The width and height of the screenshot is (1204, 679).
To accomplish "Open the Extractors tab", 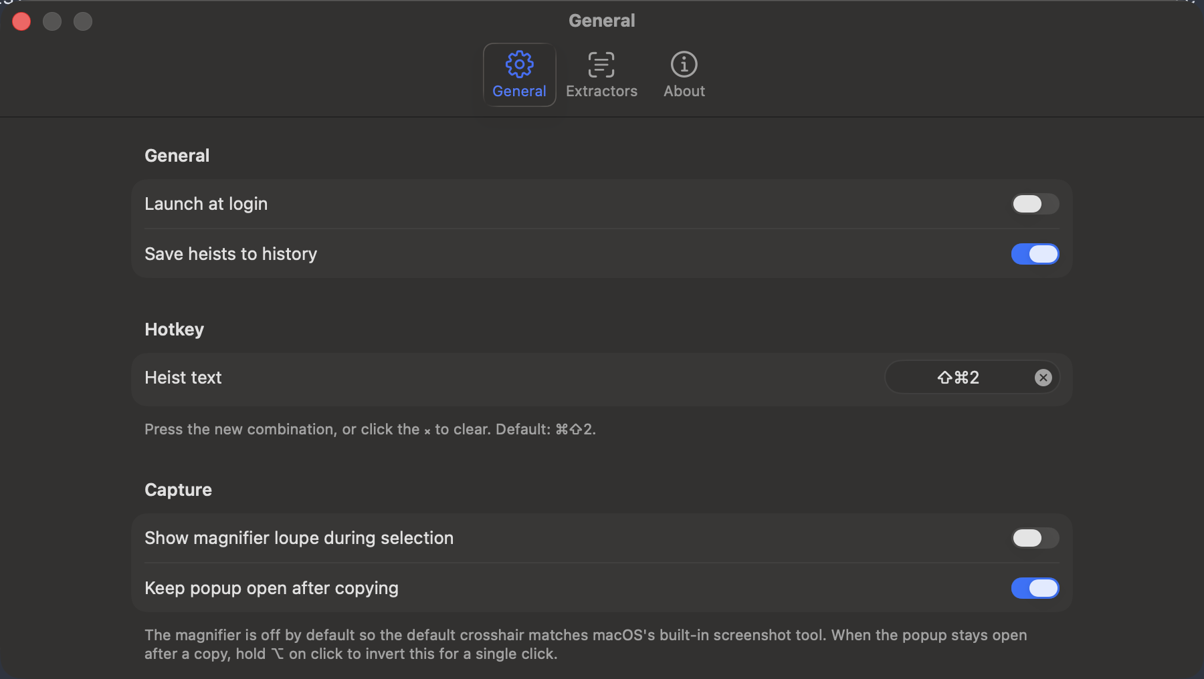I will [601, 75].
